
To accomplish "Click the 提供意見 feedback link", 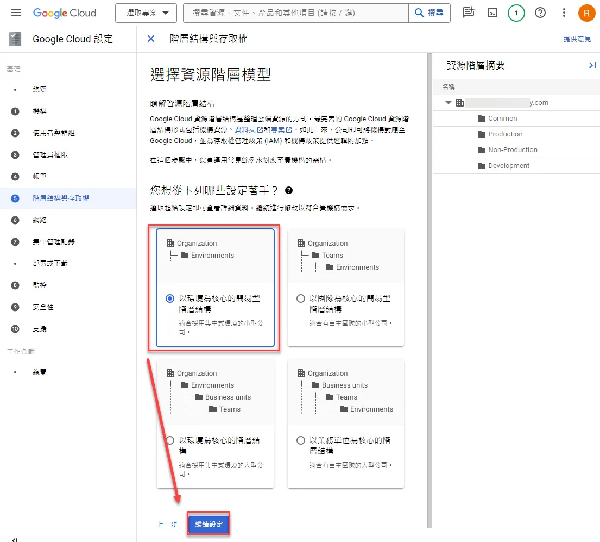I will [x=577, y=39].
